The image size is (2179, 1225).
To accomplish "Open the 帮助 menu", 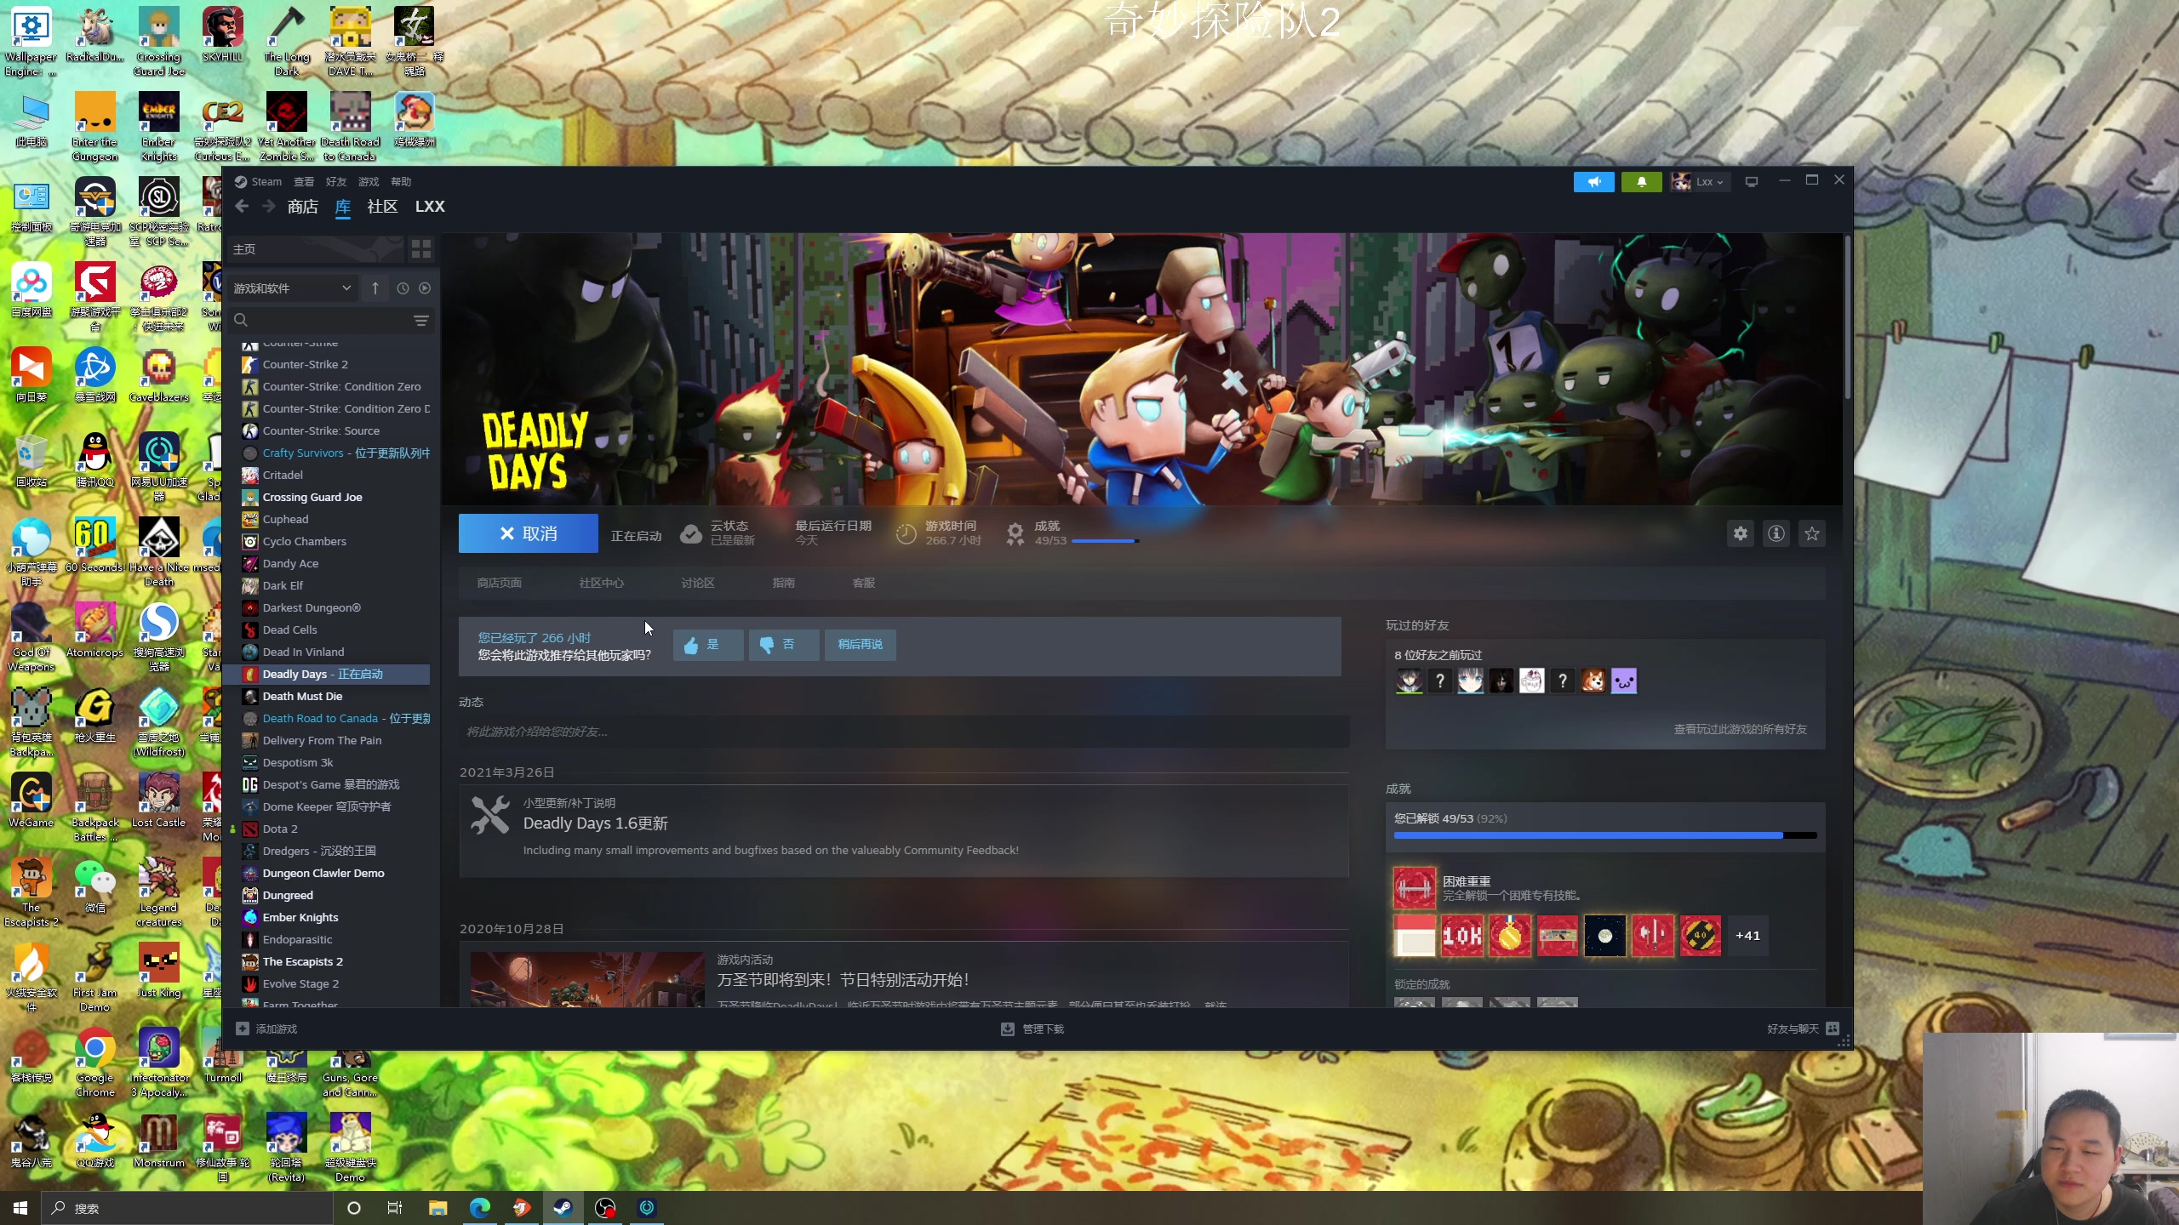I will tap(401, 181).
